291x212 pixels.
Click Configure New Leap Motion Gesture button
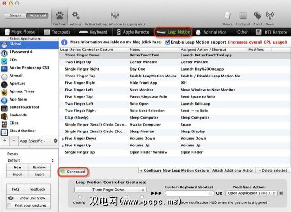pos(174,170)
